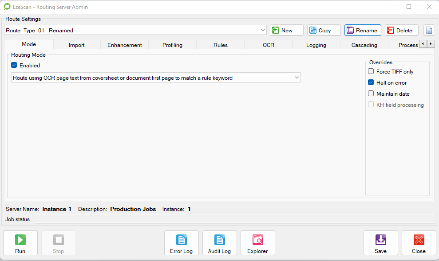Click the red Close button icon

point(419,240)
